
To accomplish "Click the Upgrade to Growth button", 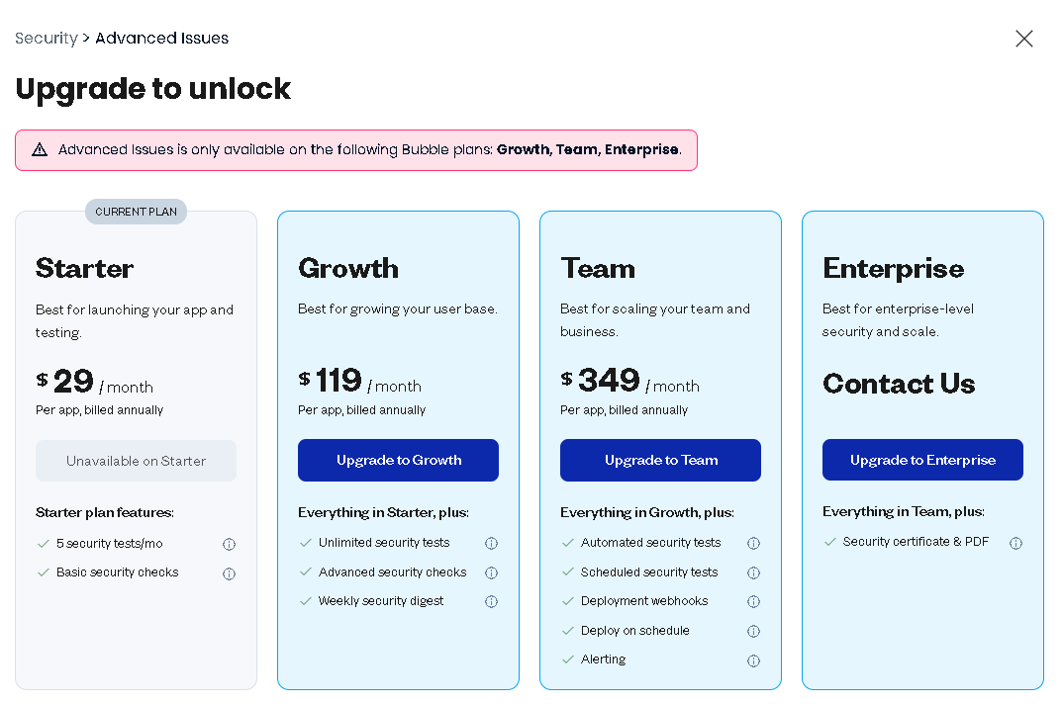I will coord(398,460).
